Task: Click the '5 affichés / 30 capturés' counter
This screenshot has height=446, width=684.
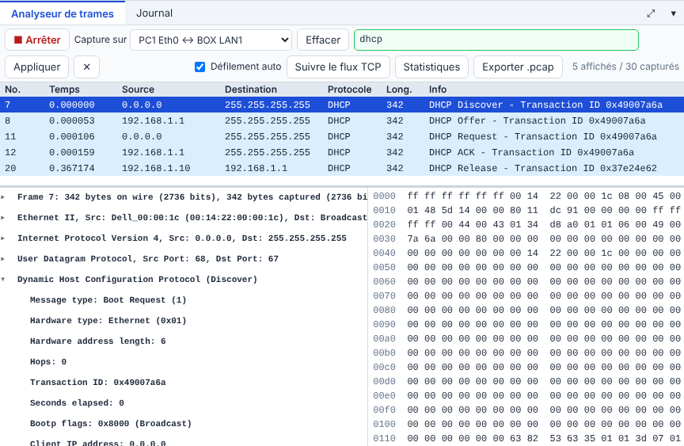Action: [x=625, y=67]
